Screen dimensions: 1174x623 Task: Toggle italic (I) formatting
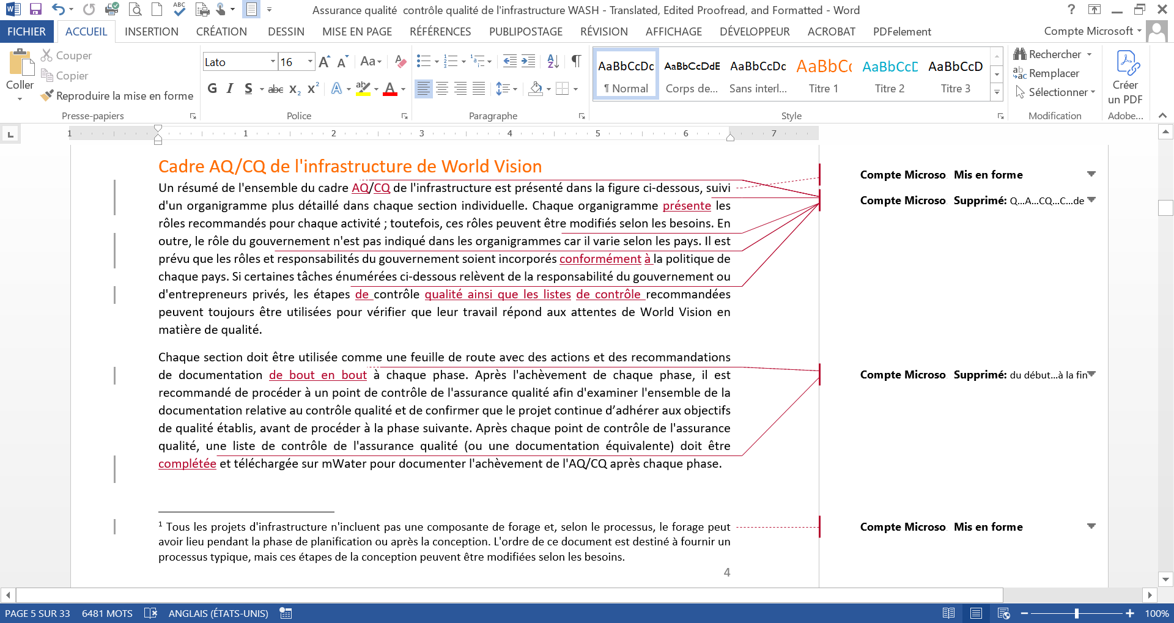pos(230,89)
